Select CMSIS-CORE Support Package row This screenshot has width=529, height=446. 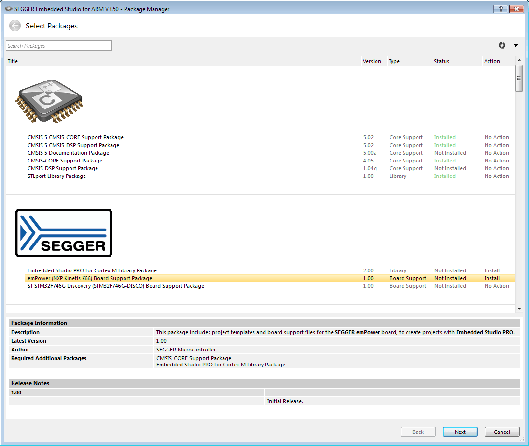click(65, 161)
